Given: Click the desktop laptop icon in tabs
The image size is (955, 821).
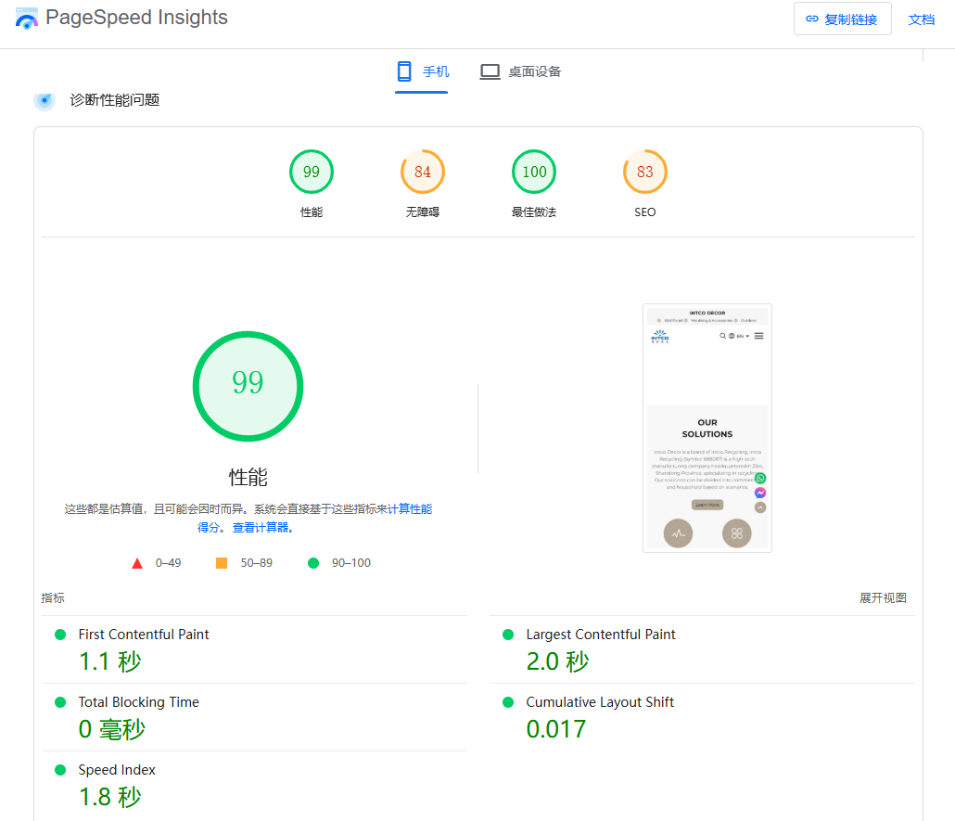Looking at the screenshot, I should tap(490, 72).
